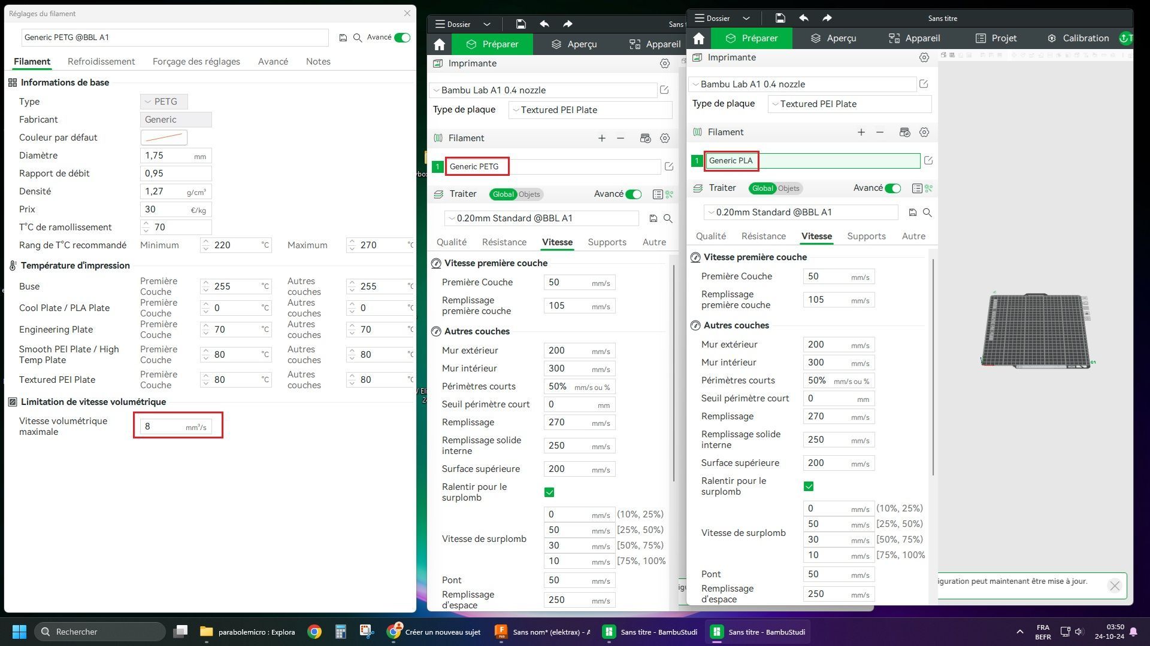The height and width of the screenshot is (646, 1150).
Task: Click the redo arrow in right window toolbar
Action: click(x=827, y=18)
